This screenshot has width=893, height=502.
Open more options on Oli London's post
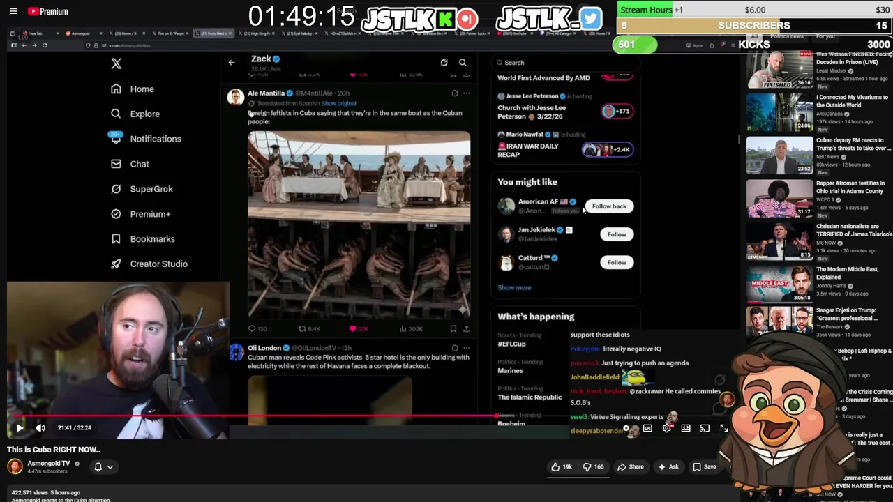[x=467, y=348]
